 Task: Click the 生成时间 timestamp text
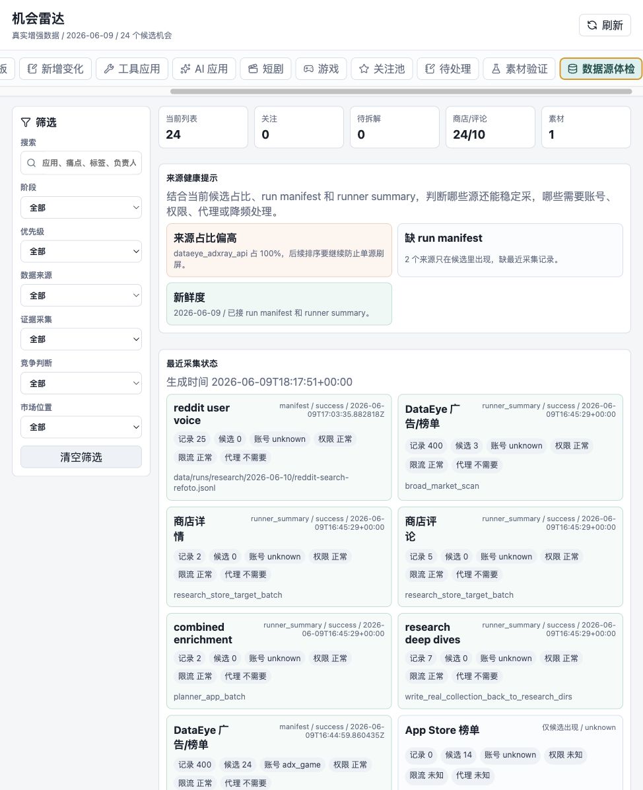259,382
